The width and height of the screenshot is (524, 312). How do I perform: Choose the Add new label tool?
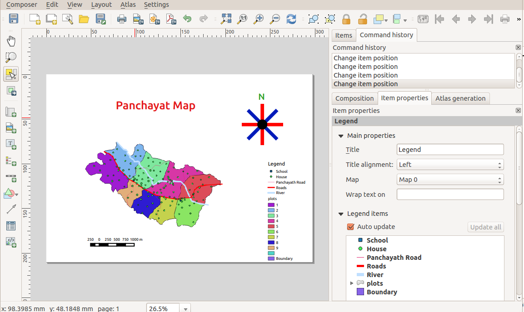11,145
